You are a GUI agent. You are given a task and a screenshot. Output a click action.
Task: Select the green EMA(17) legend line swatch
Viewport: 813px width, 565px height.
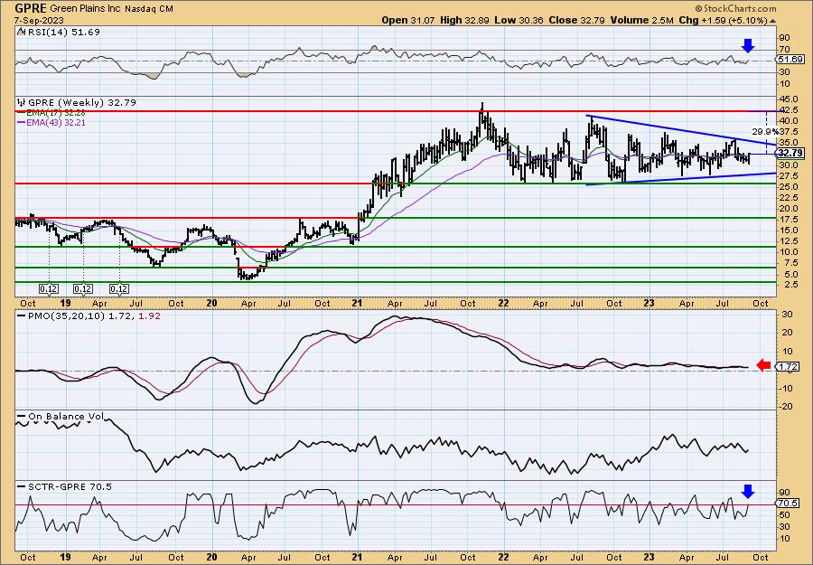point(22,113)
